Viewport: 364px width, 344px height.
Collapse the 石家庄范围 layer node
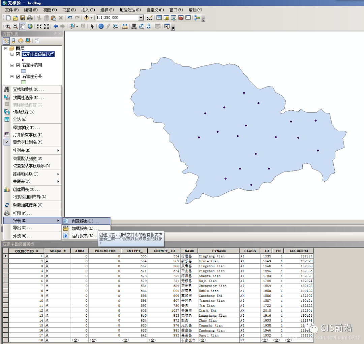[x=12, y=65]
